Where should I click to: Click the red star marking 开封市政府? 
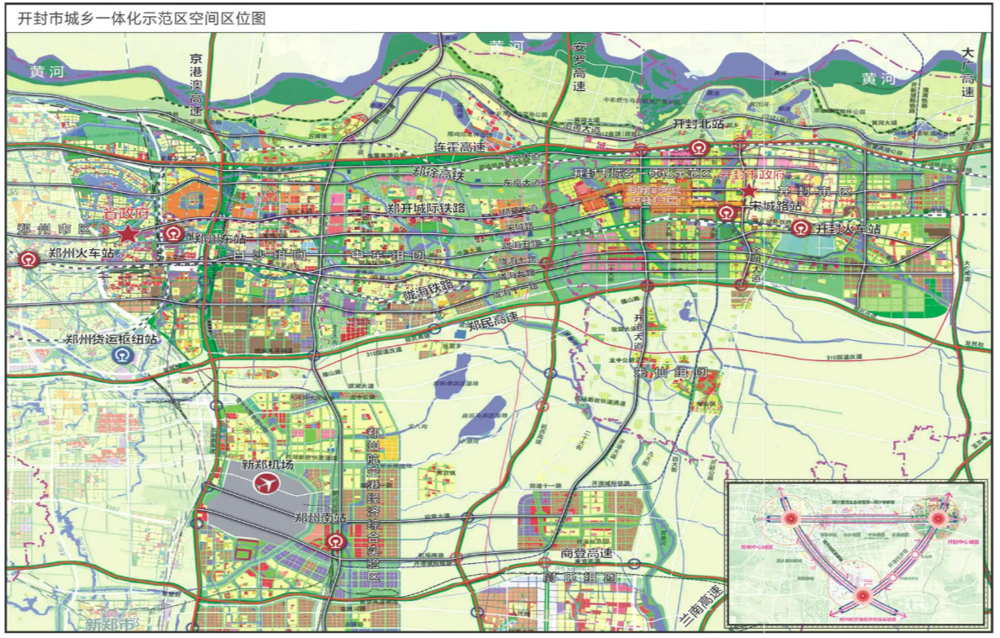point(747,192)
